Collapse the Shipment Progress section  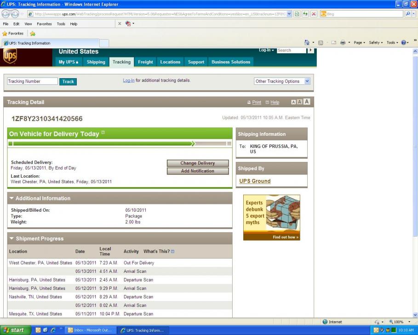[11, 238]
